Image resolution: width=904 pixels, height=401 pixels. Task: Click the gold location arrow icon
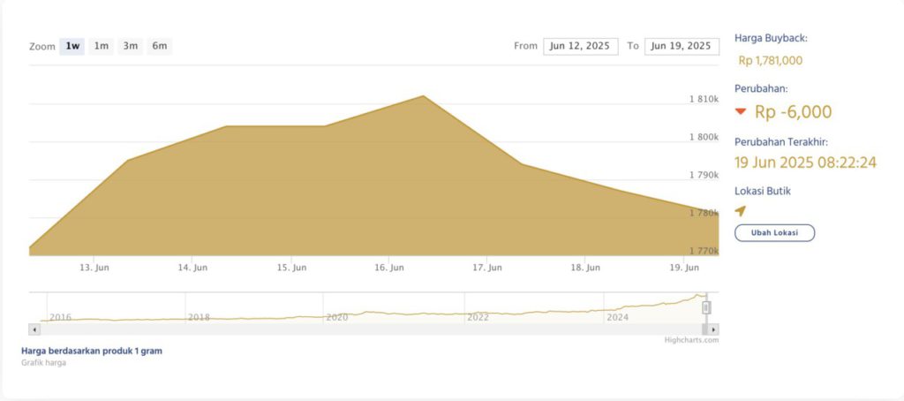pyautogui.click(x=740, y=211)
